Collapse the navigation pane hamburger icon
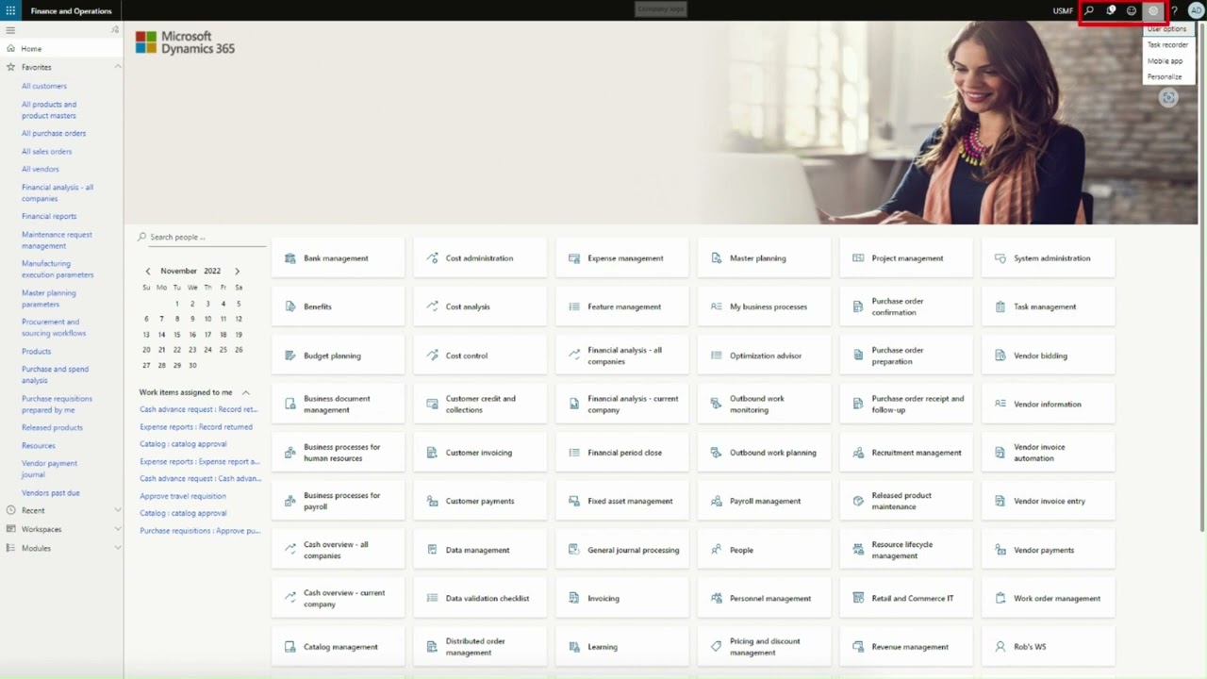 pos(10,30)
